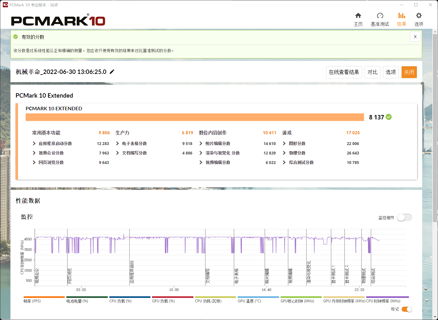Image resolution: width=438 pixels, height=320 pixels.
Task: Click the PCMark 10 app icon in title bar
Action: (5, 5)
